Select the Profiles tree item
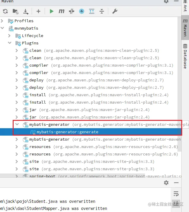Image resolution: width=189 pixels, height=212 pixels. [24, 21]
